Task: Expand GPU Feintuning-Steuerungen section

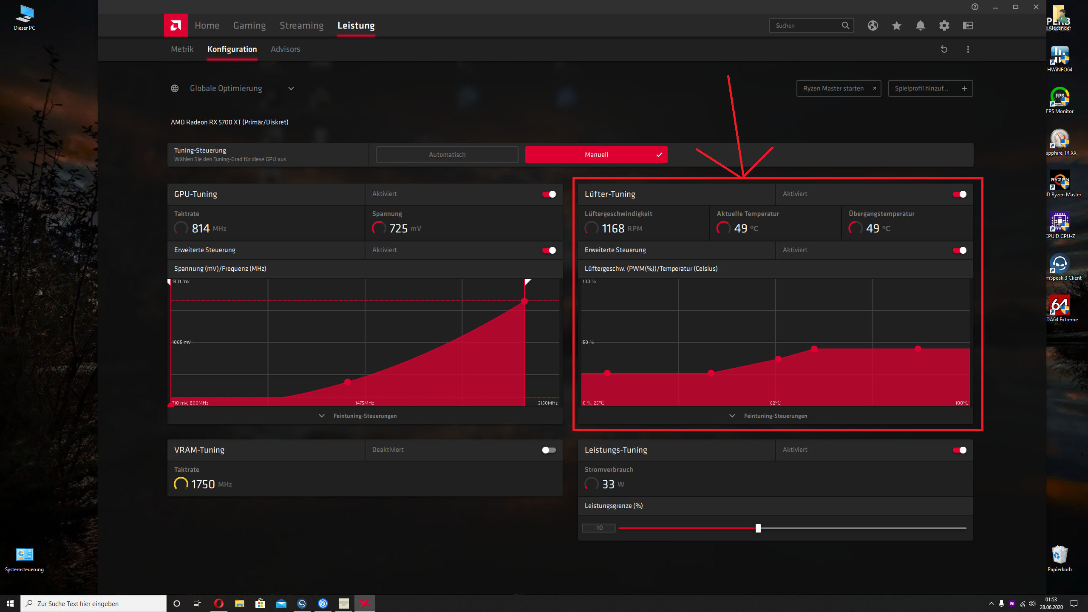Action: (365, 416)
